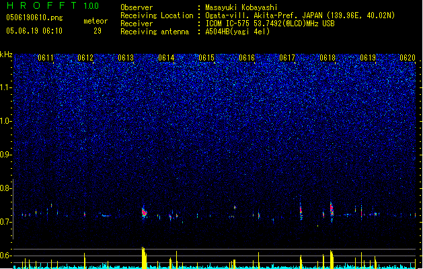
Task: Click the 0617 time marker
Action: 287,58
